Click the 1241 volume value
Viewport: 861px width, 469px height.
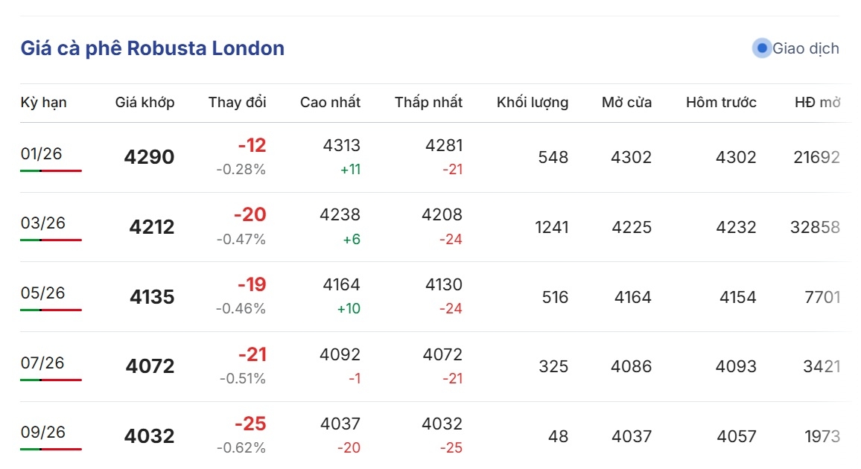pos(551,228)
